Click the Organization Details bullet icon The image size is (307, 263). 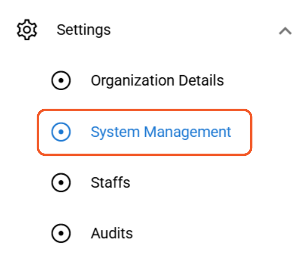click(x=61, y=81)
